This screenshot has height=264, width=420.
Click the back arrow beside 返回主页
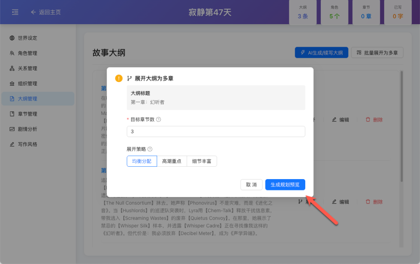(x=33, y=12)
